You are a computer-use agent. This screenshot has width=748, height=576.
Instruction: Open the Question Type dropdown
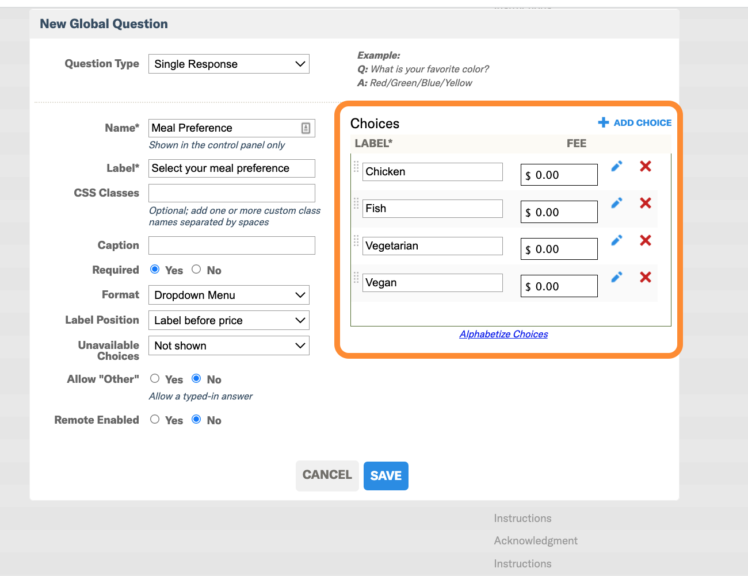[229, 64]
